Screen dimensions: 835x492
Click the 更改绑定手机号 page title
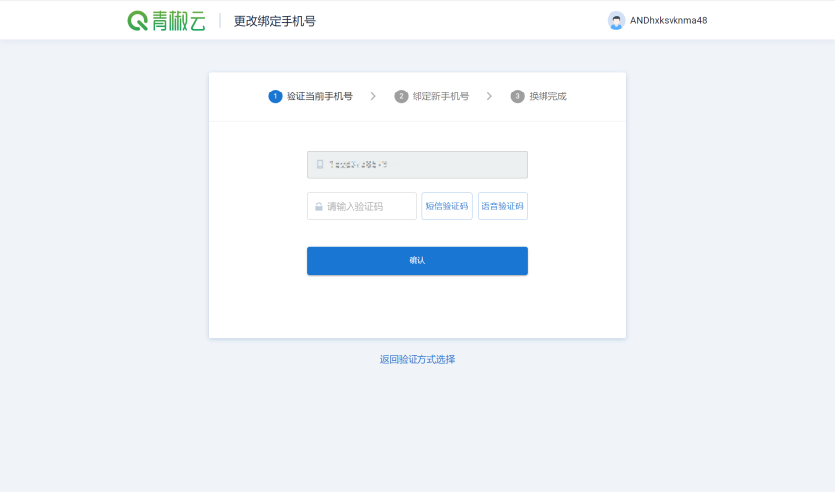pyautogui.click(x=275, y=21)
